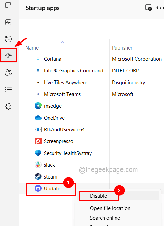Click the Discord Update icon
Image resolution: width=164 pixels, height=226 pixels.
tap(38, 188)
